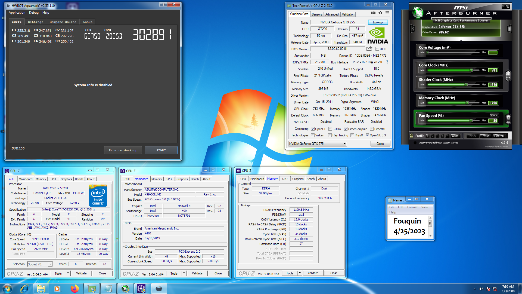This screenshot has height=294, width=522.
Task: Click the fan User Define gear icon
Action: click(508, 119)
